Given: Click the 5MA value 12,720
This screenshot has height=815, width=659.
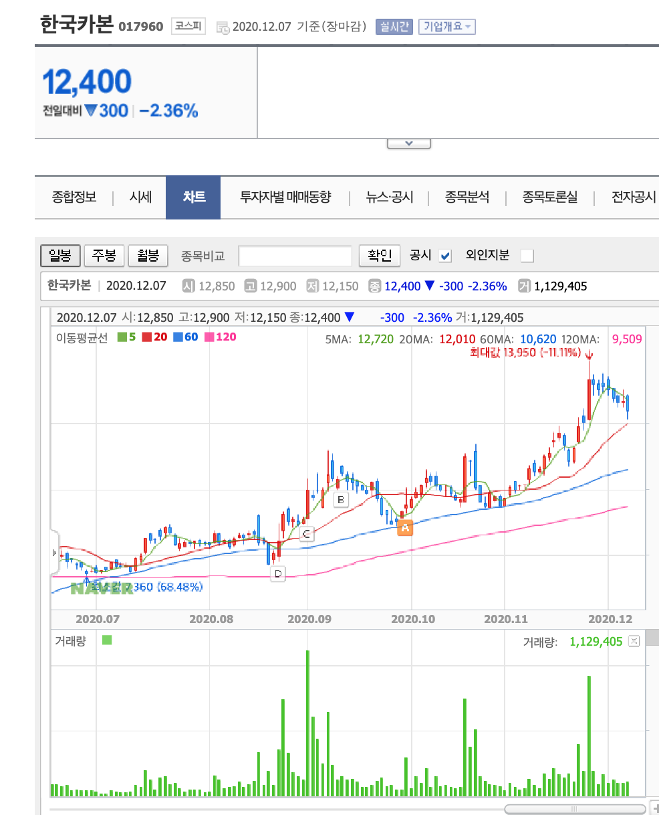Looking at the screenshot, I should (x=375, y=339).
